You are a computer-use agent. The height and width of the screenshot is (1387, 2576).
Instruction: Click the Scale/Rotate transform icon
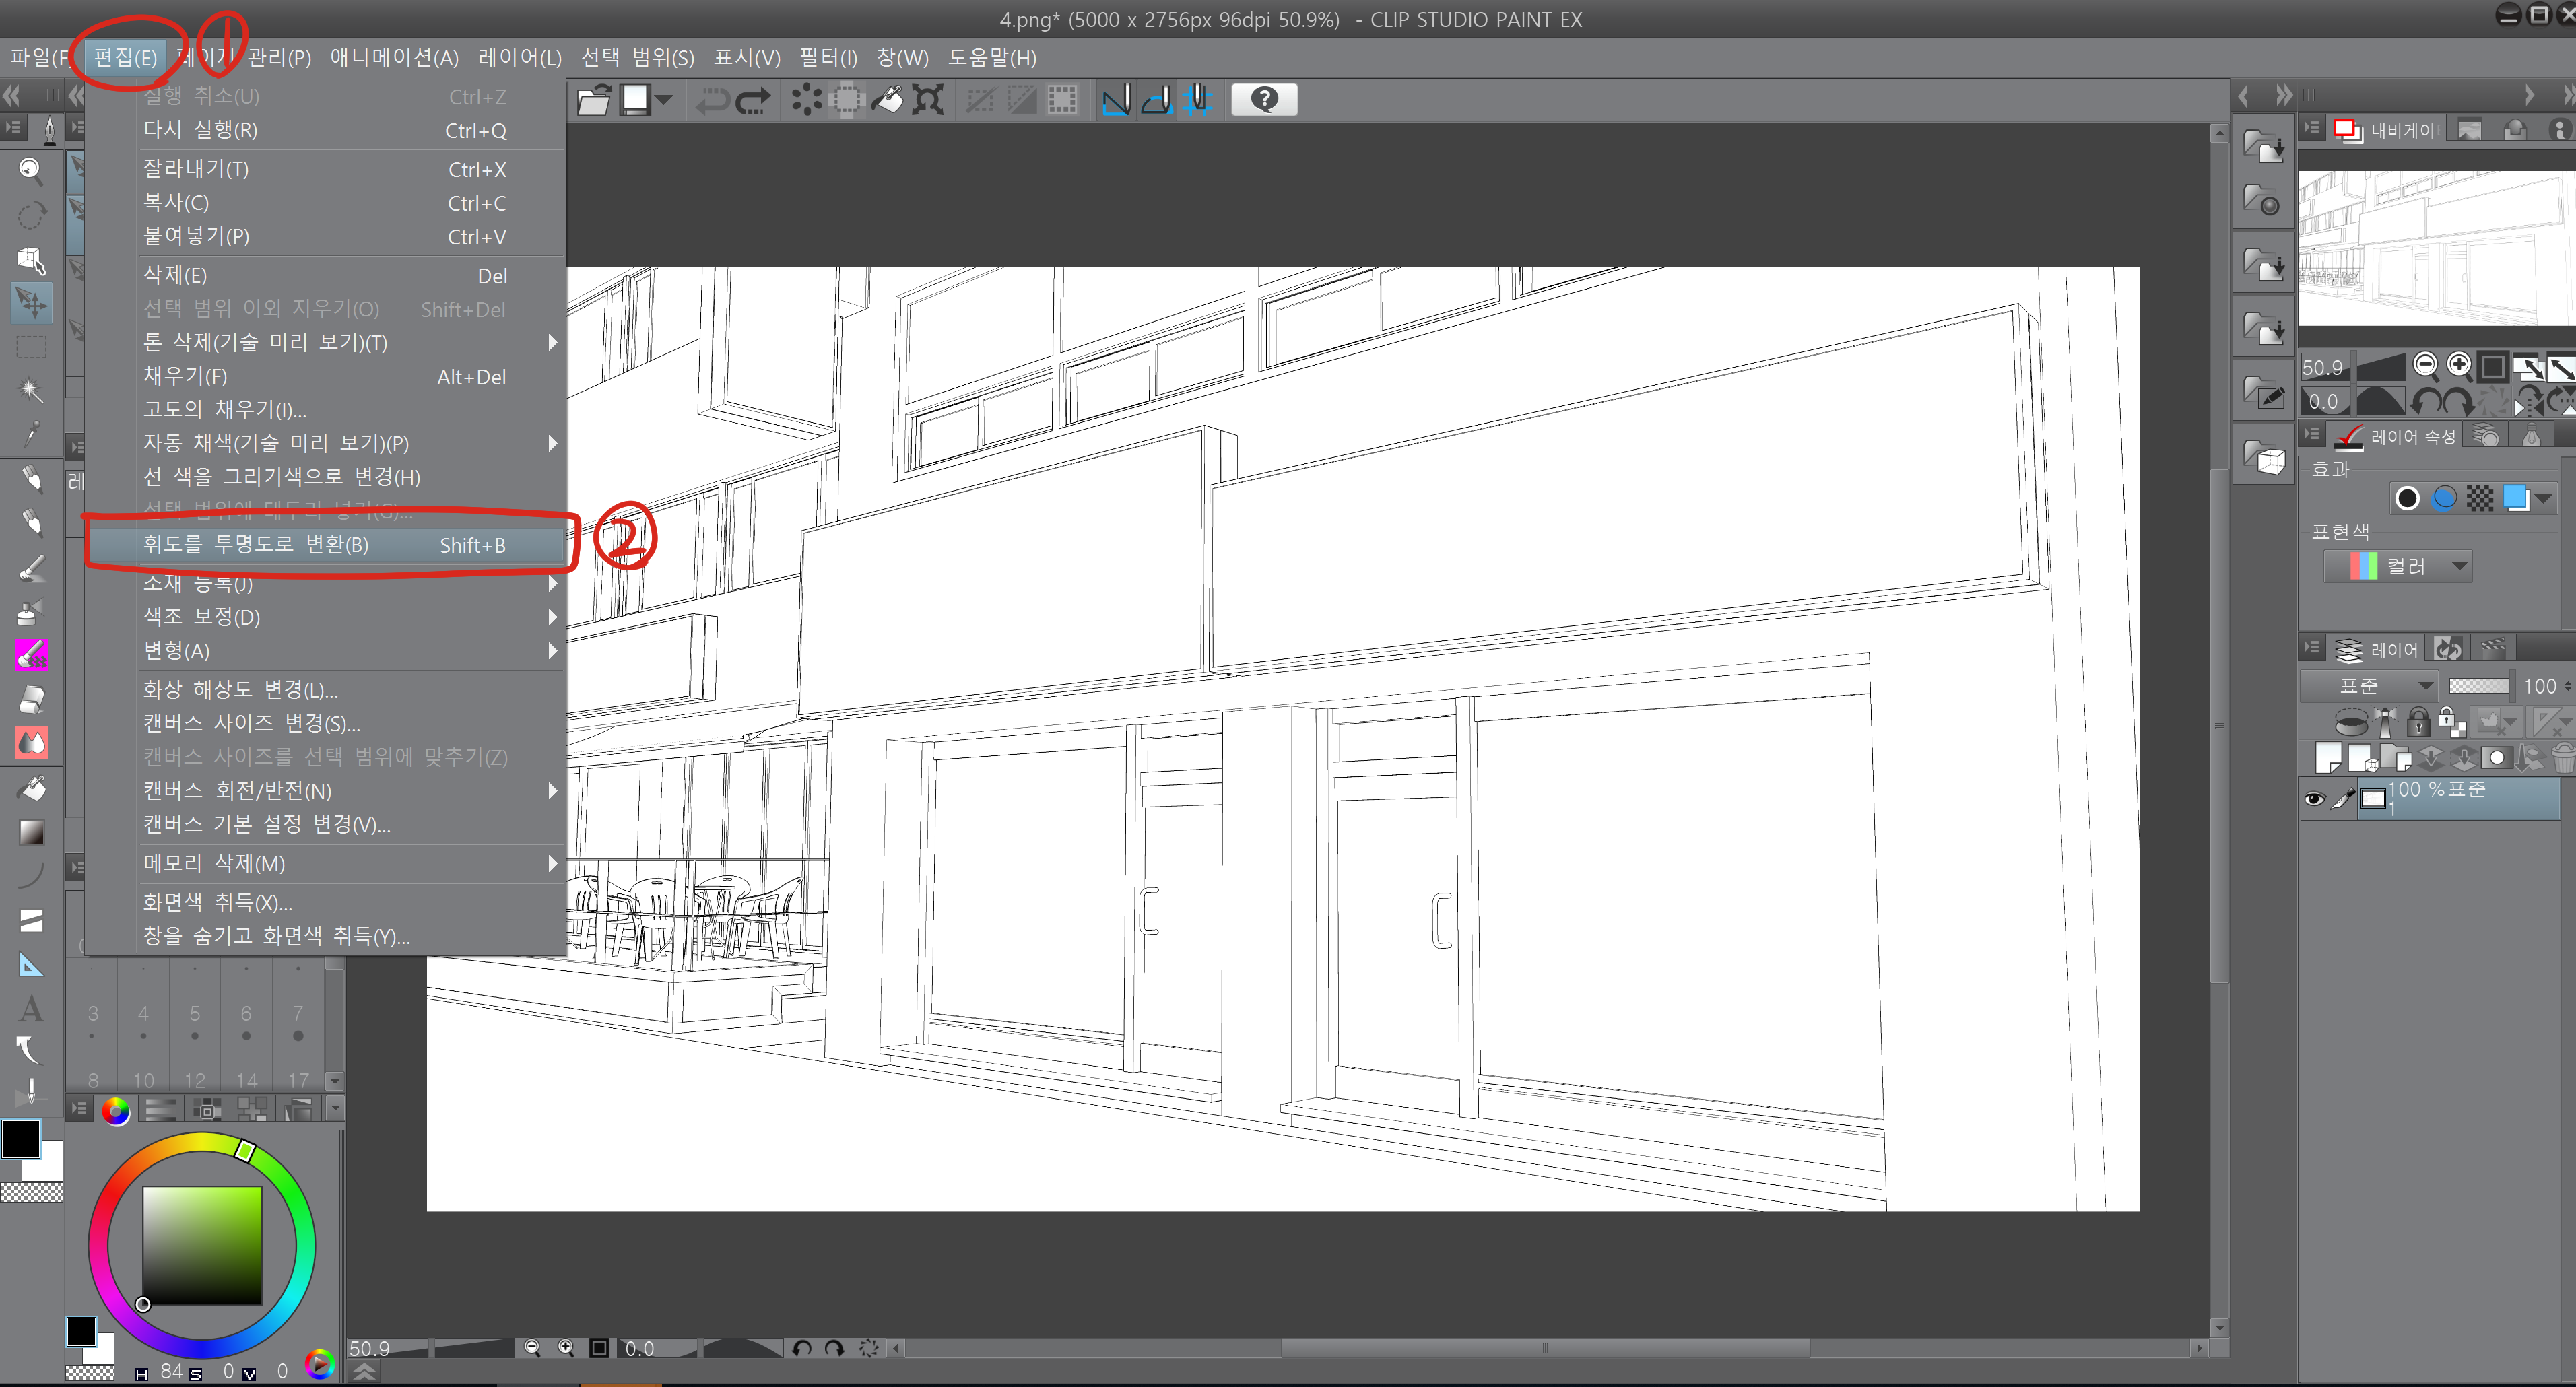(x=928, y=100)
